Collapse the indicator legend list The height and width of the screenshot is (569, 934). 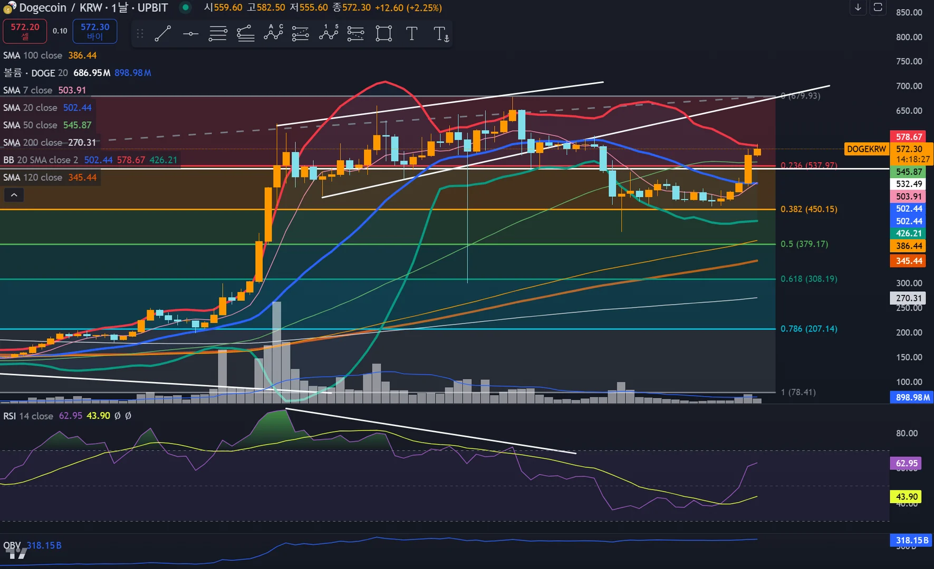(x=14, y=195)
